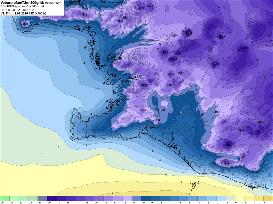Click the initial time 'IT: Sun. 08. 02. 2026 12Z'

pyautogui.click(x=17, y=10)
